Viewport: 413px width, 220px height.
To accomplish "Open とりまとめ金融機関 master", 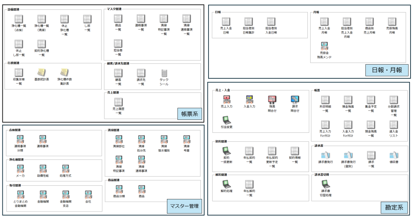I will [20, 195].
